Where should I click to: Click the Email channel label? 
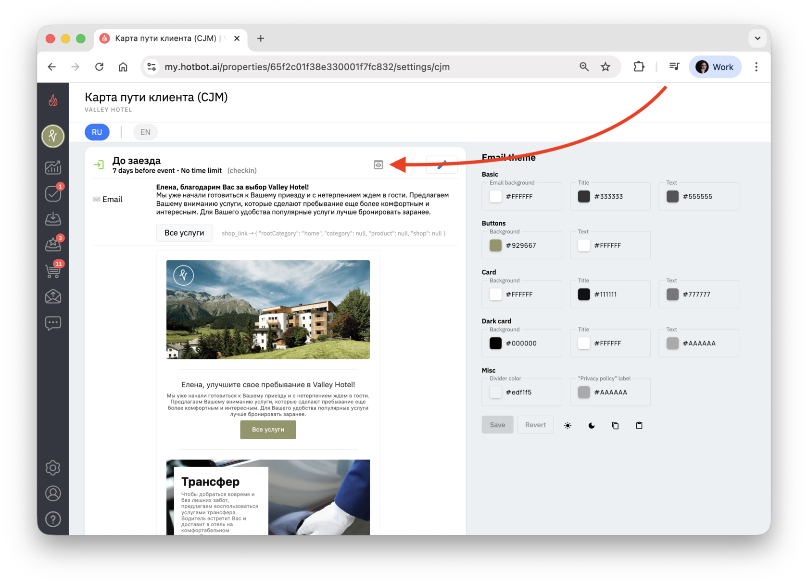click(113, 199)
